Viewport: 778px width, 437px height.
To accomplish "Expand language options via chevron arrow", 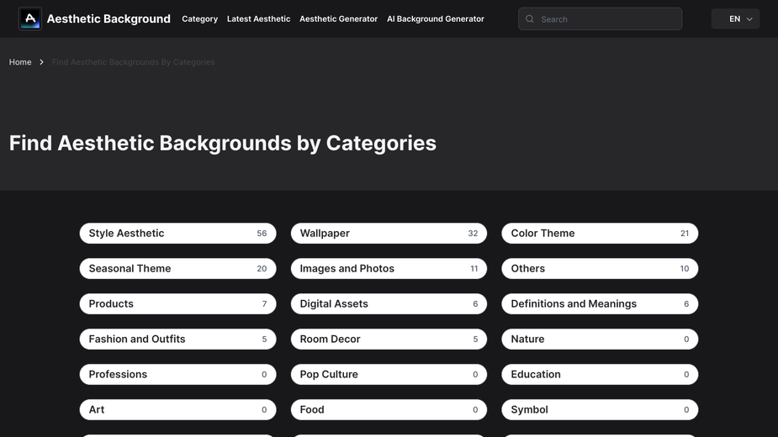I will click(749, 18).
